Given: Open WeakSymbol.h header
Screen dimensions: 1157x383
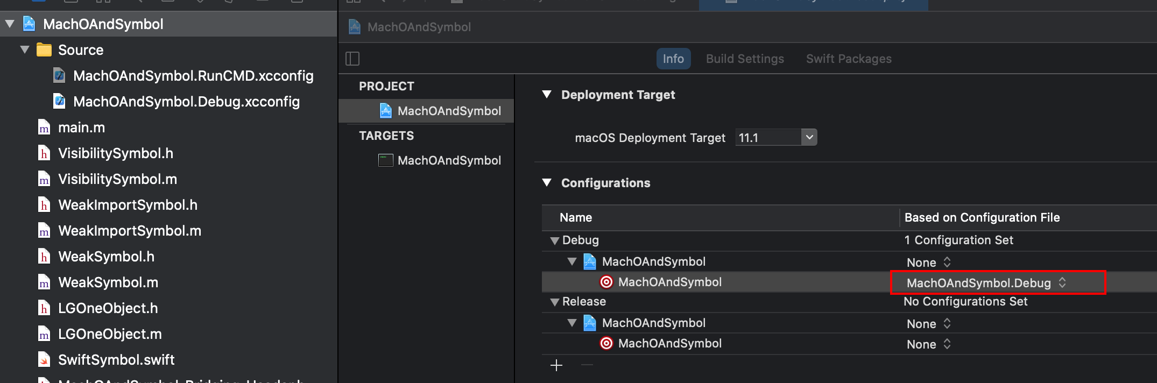Looking at the screenshot, I should (106, 257).
